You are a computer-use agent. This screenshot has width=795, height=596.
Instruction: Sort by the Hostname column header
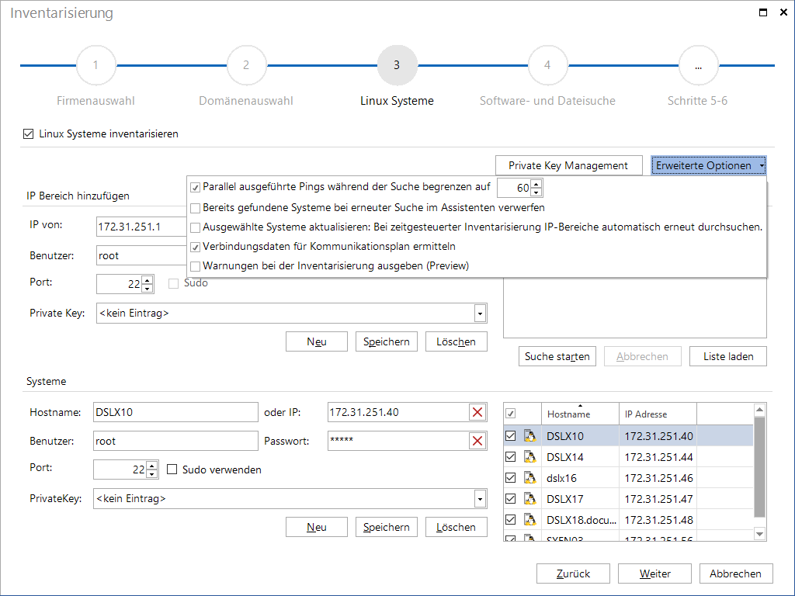point(580,414)
